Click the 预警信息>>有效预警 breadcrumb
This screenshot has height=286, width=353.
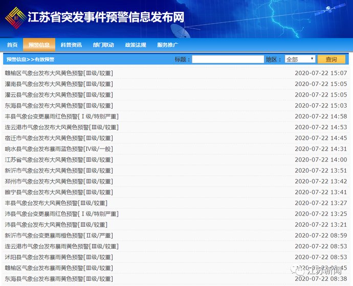click(x=30, y=59)
